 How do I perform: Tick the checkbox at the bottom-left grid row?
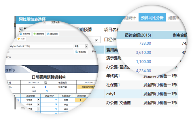(23, 109)
